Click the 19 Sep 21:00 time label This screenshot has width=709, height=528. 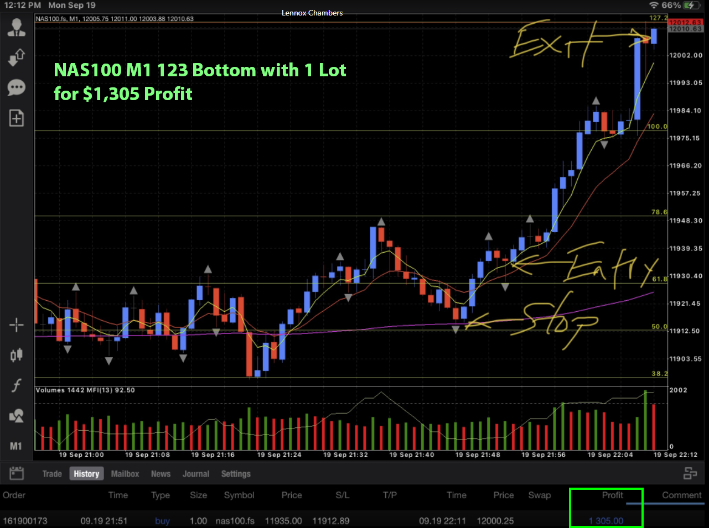coord(81,455)
